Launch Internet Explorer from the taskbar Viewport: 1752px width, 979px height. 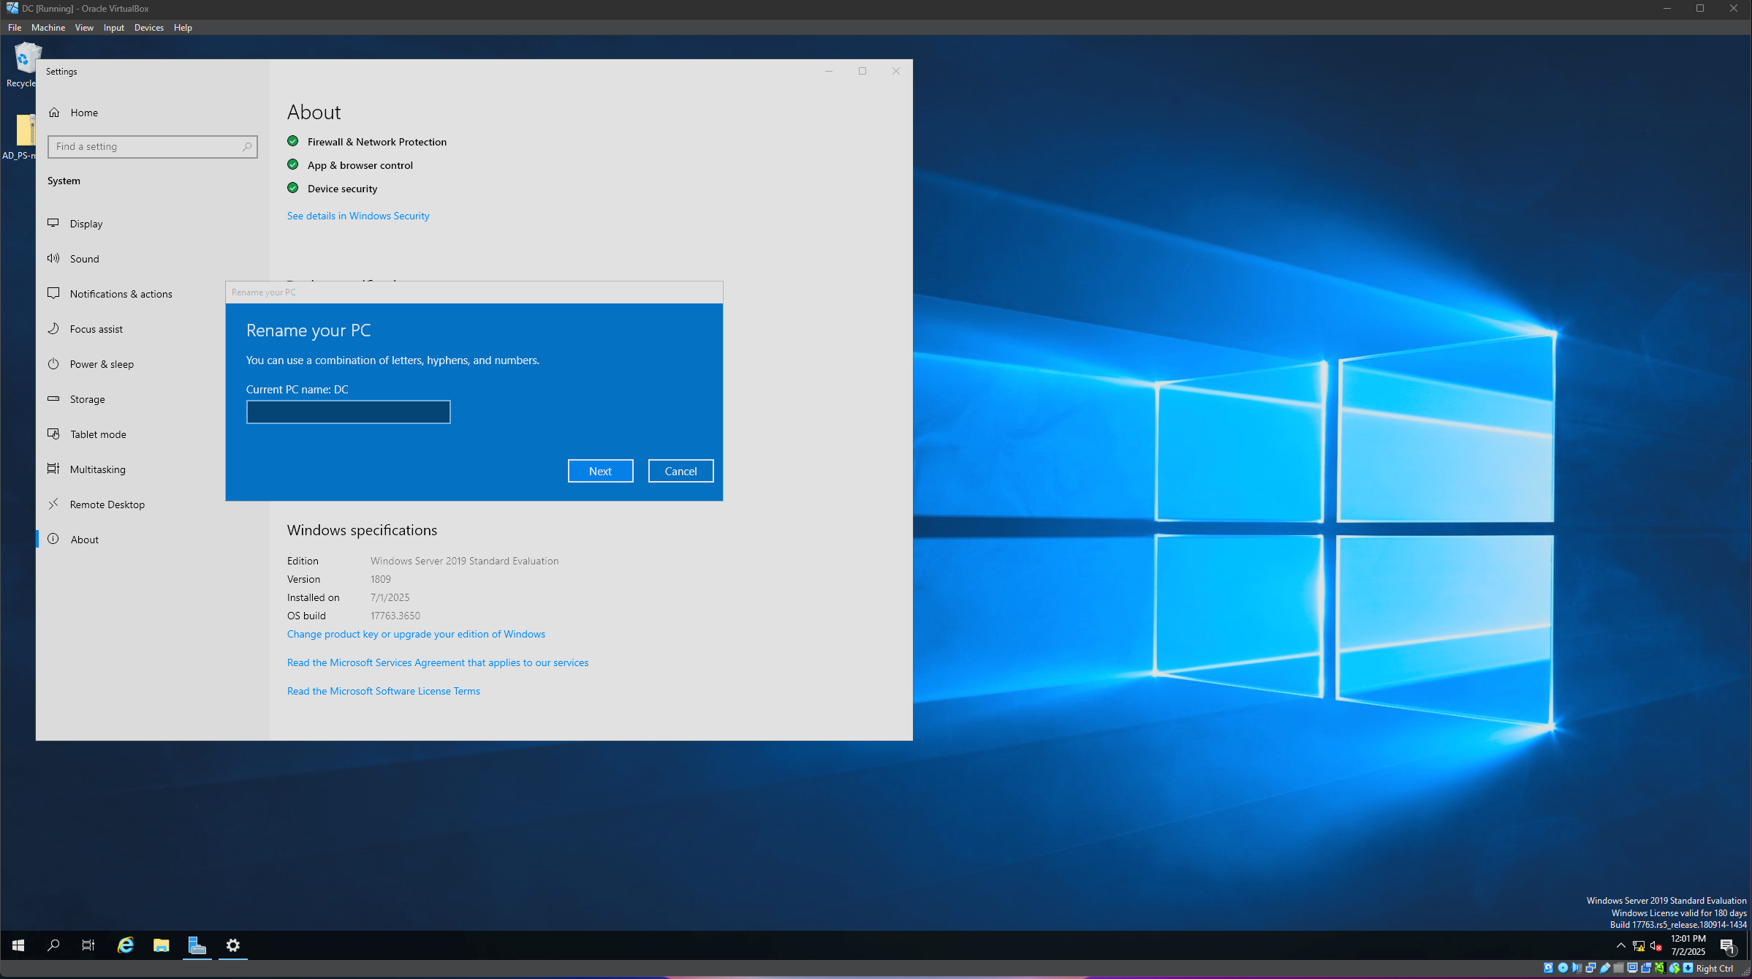pyautogui.click(x=126, y=945)
